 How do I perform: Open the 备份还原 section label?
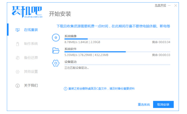(31, 58)
